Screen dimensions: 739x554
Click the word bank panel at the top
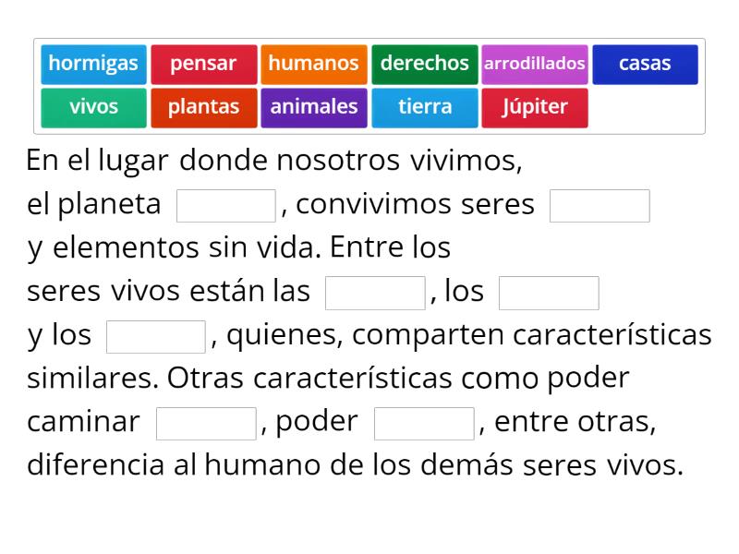(369, 85)
